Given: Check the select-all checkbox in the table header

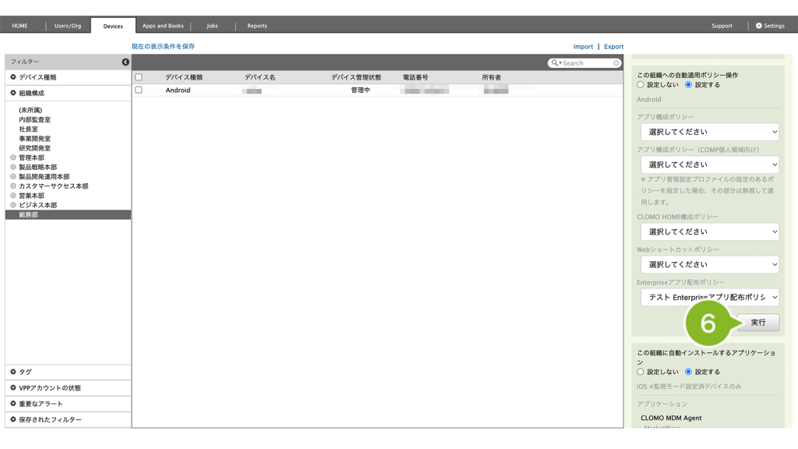Looking at the screenshot, I should tap(139, 77).
